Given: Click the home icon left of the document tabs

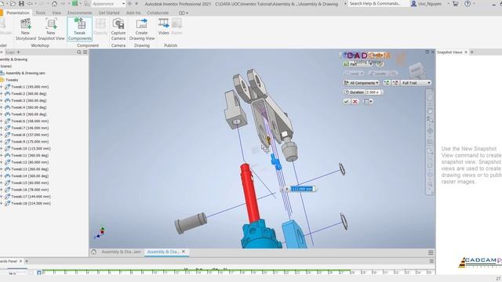Looking at the screenshot, I should click(93, 252).
